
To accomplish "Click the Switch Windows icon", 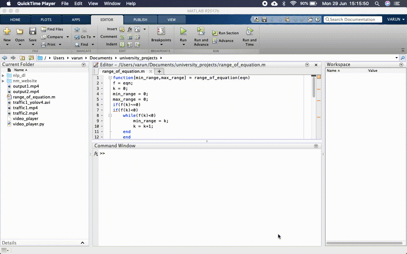I will 310,19.
